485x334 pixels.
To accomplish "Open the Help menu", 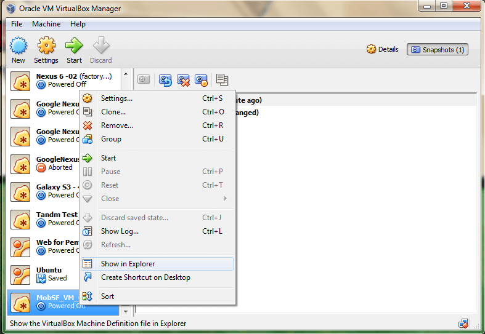I will point(78,24).
